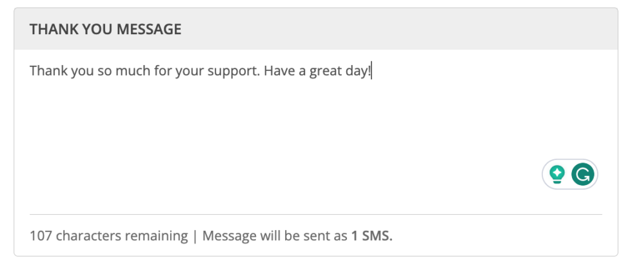Click the THANK YOU MESSAGE header title

tap(105, 30)
